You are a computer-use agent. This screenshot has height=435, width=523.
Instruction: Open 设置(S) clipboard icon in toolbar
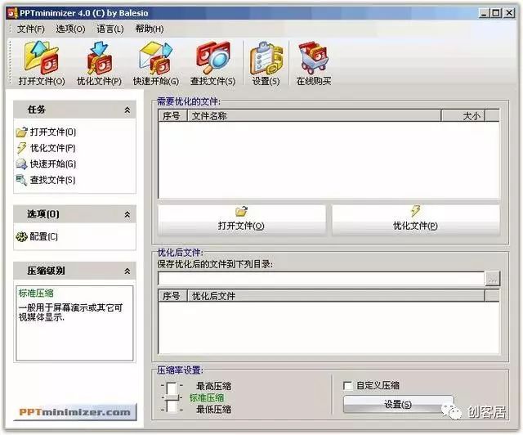tap(266, 63)
